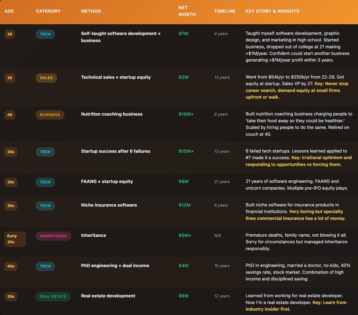358x315 pixels.
Task: Click the Early 30s age badge
Action: point(15,239)
